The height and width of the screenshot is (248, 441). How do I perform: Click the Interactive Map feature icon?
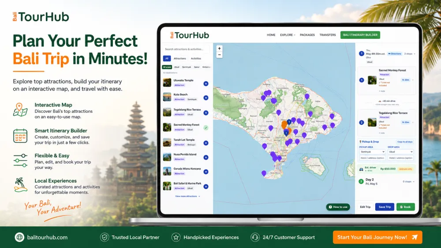(20, 110)
